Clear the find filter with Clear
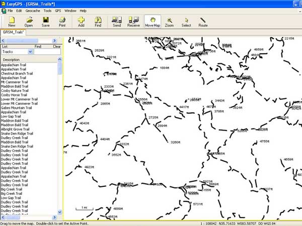 (57, 46)
